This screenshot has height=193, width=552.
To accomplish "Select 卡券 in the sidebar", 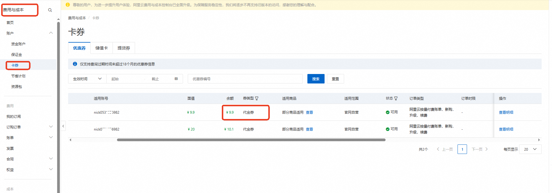I will pyautogui.click(x=15, y=65).
